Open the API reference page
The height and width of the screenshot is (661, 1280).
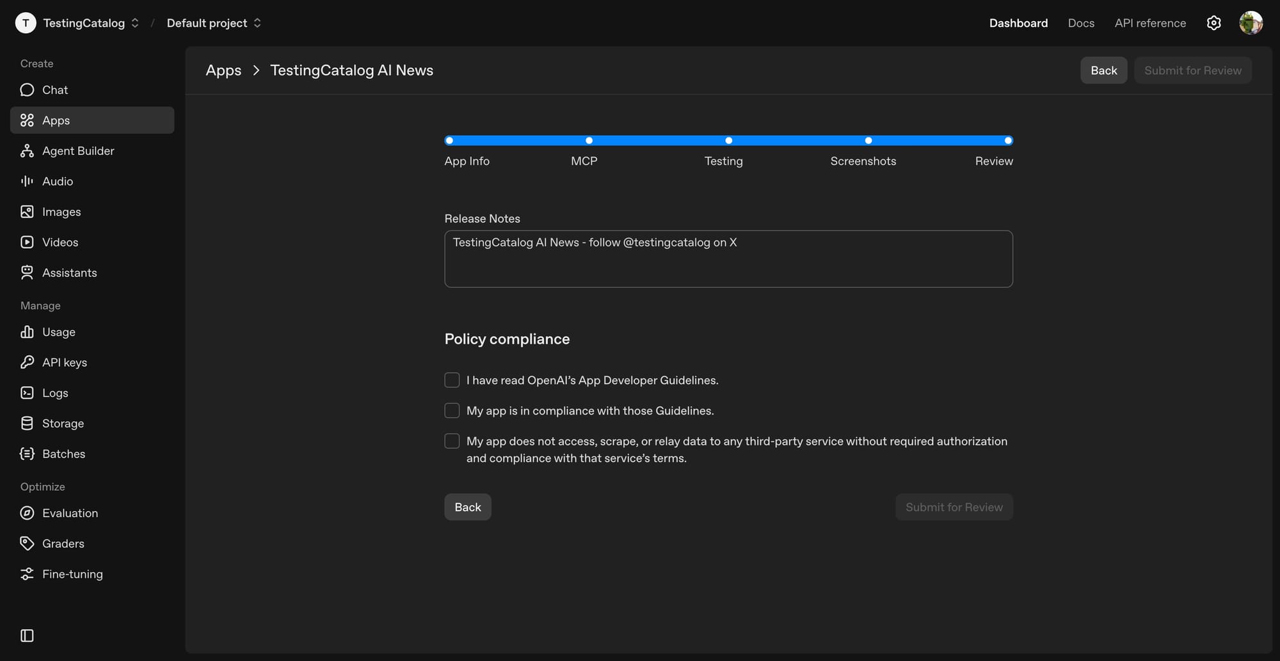tap(1149, 22)
